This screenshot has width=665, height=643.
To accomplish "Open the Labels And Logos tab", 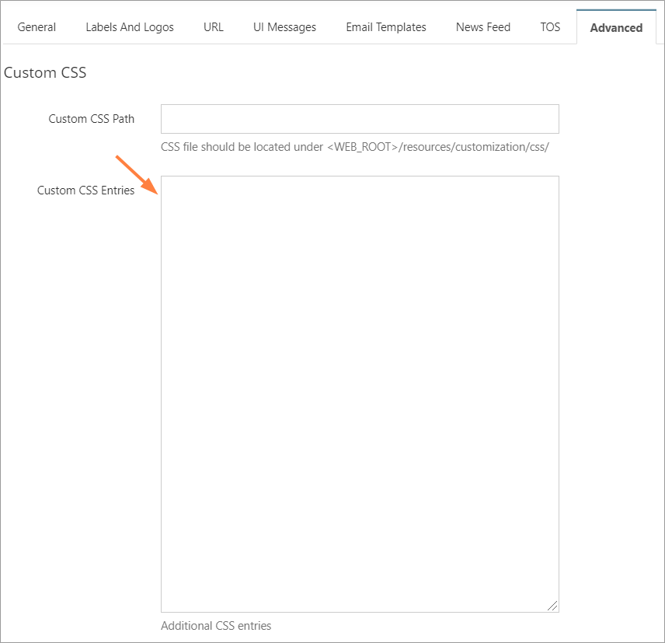I will 129,26.
